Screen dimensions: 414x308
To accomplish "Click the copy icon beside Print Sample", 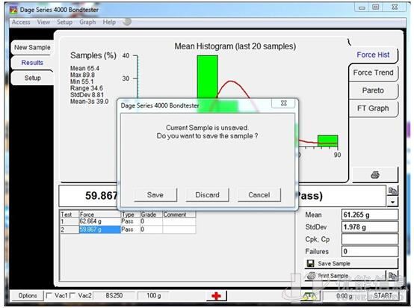I will pos(392,276).
